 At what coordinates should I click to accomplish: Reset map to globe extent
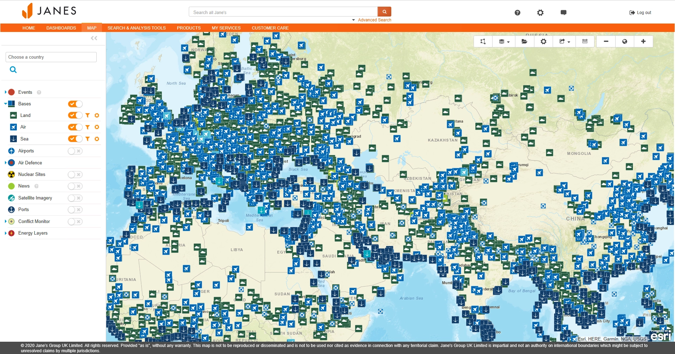(625, 41)
